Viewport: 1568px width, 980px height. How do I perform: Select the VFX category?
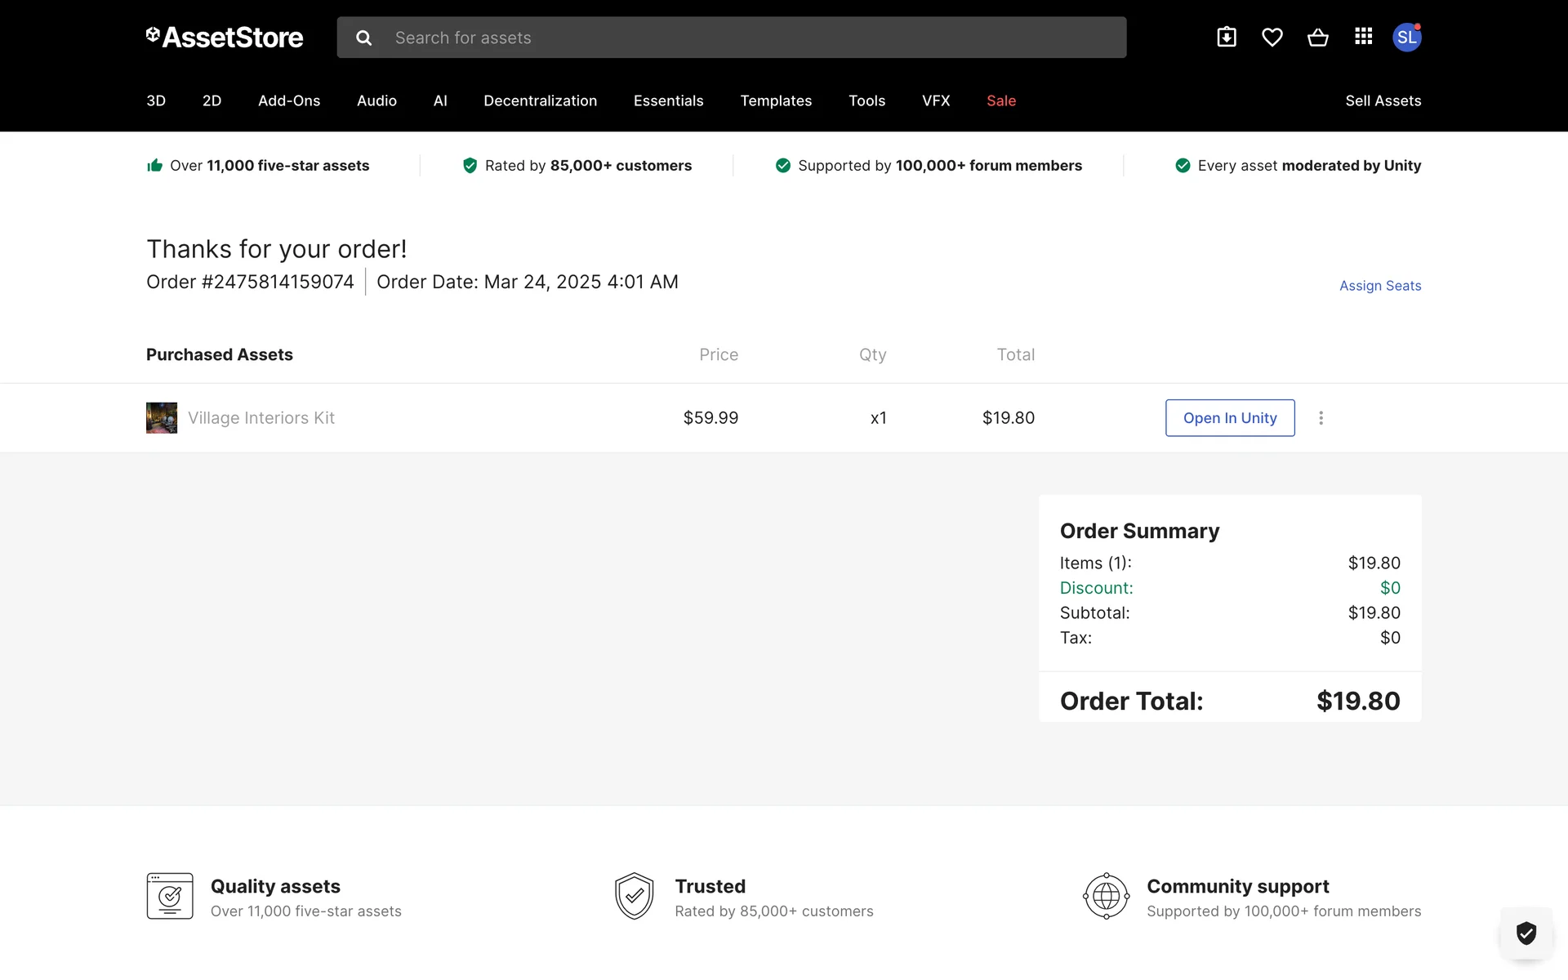(936, 100)
